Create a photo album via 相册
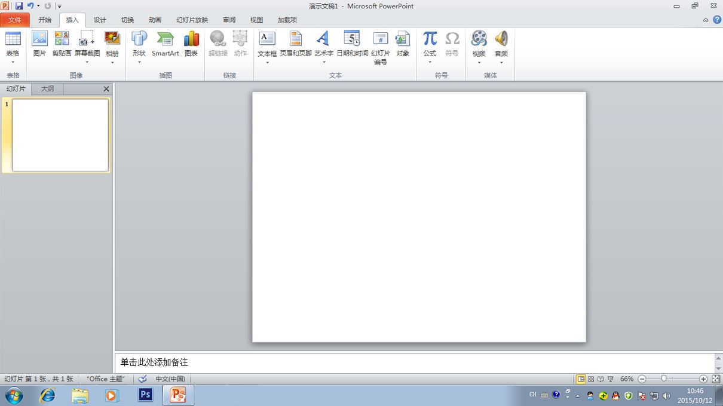This screenshot has width=723, height=406. click(x=112, y=39)
